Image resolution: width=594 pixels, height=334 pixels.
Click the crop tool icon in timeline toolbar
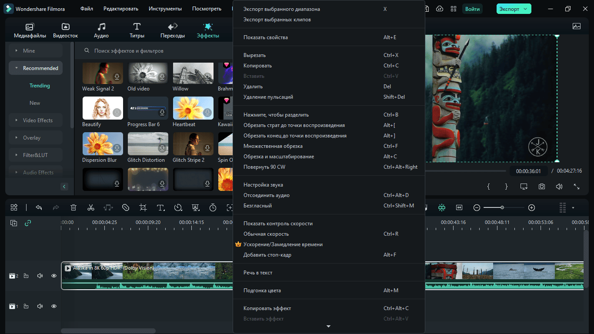(143, 207)
